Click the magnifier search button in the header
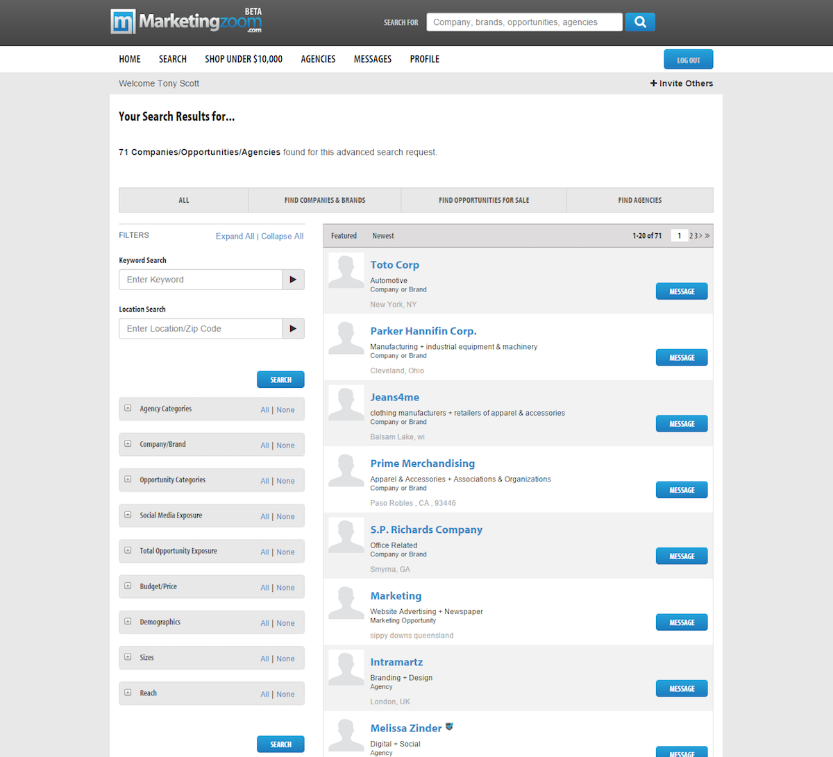This screenshot has width=833, height=757. (x=640, y=22)
